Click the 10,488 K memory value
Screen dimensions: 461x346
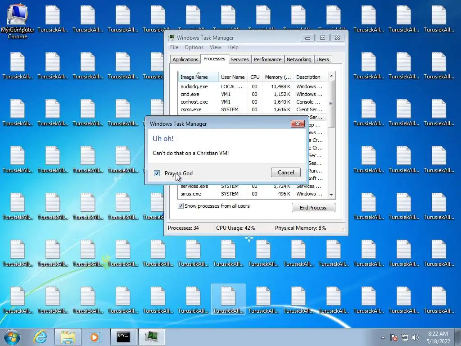click(x=280, y=86)
